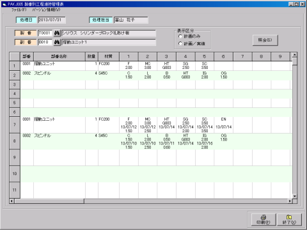
Task: Click the 数量 column header
Action: [91, 57]
